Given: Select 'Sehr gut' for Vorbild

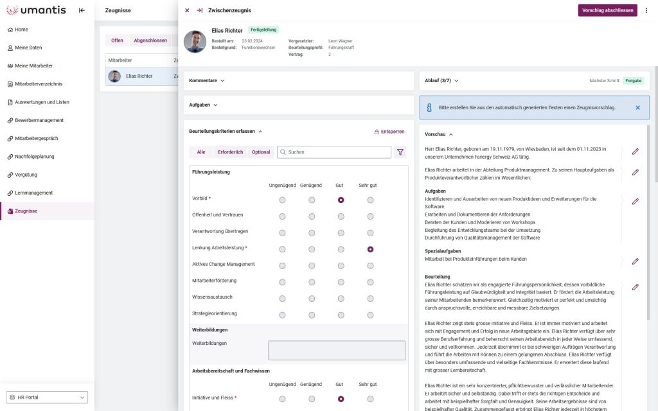Looking at the screenshot, I should pos(370,200).
